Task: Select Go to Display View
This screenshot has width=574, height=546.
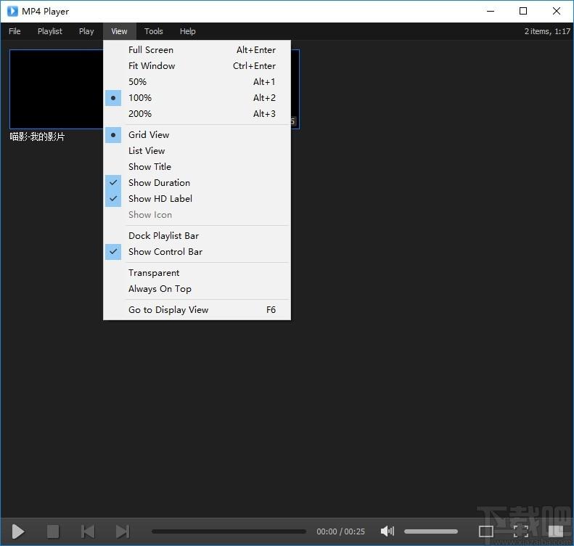Action: [x=197, y=310]
